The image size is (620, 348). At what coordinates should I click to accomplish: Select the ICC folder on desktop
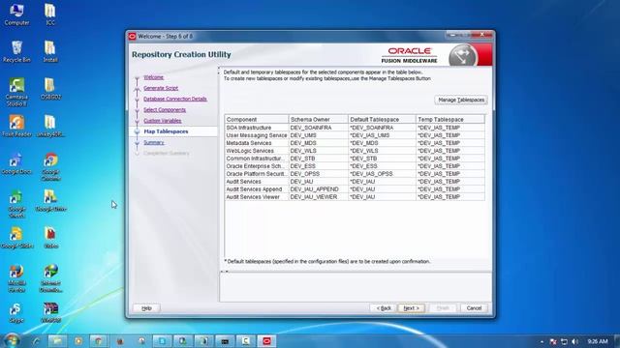[50, 14]
